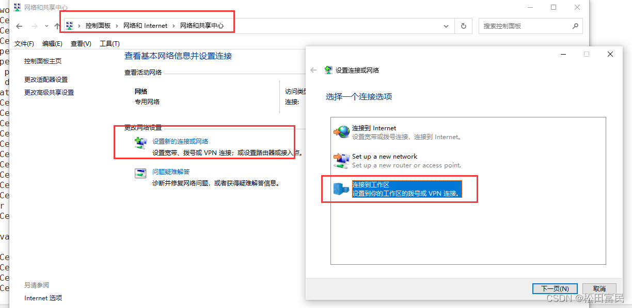Expand the chevron after 控制面板 breadcrumb

tap(117, 26)
